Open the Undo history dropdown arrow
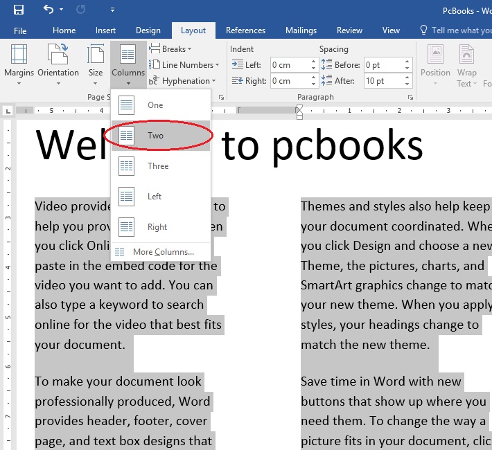Image resolution: width=492 pixels, height=450 pixels. coord(62,10)
